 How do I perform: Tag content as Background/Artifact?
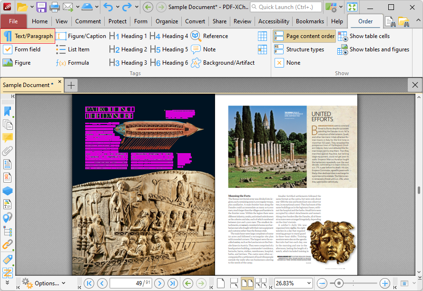(224, 62)
